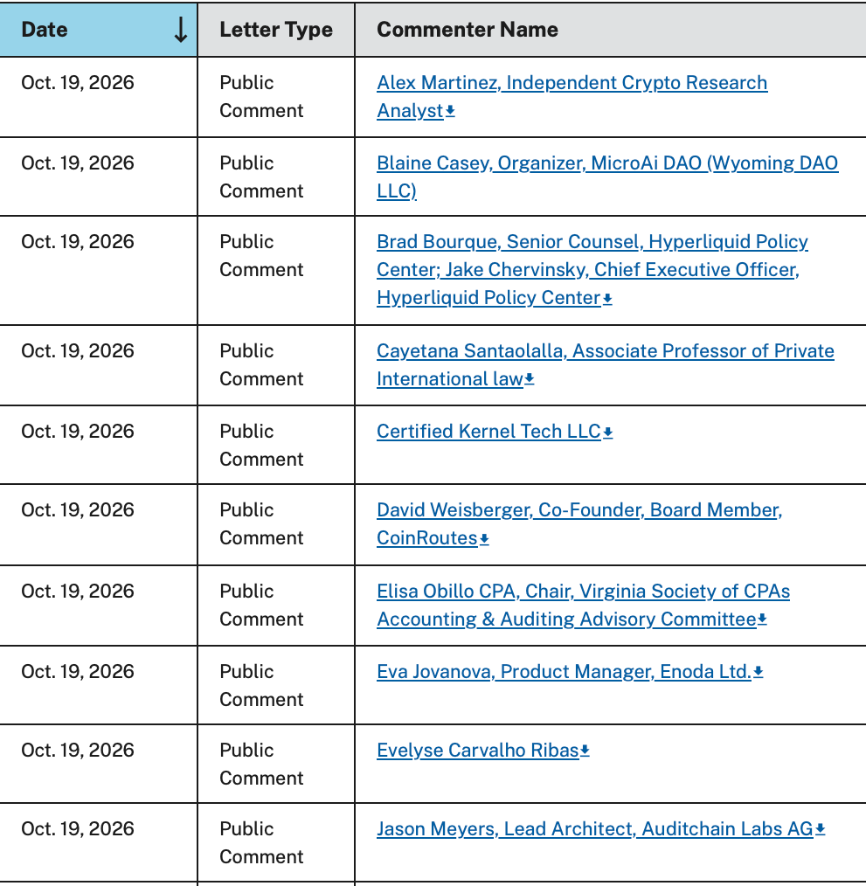Open Certified Kernel Tech LLC comment
866x886 pixels.
pyautogui.click(x=488, y=431)
